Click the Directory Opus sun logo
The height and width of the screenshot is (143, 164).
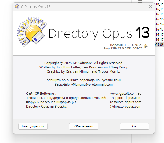tap(32, 32)
